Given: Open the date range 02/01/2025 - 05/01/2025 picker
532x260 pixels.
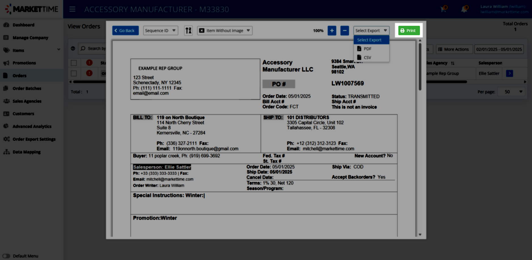Looking at the screenshot, I should (x=499, y=49).
